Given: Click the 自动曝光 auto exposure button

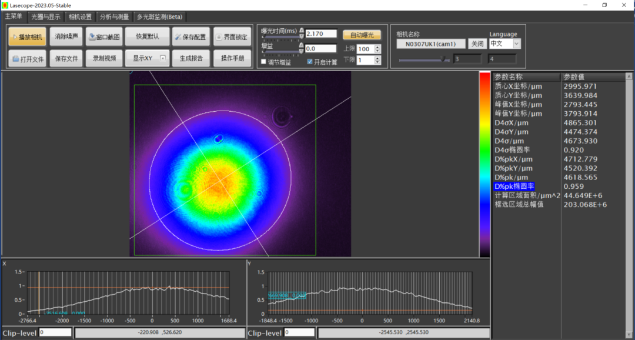Looking at the screenshot, I should 362,35.
